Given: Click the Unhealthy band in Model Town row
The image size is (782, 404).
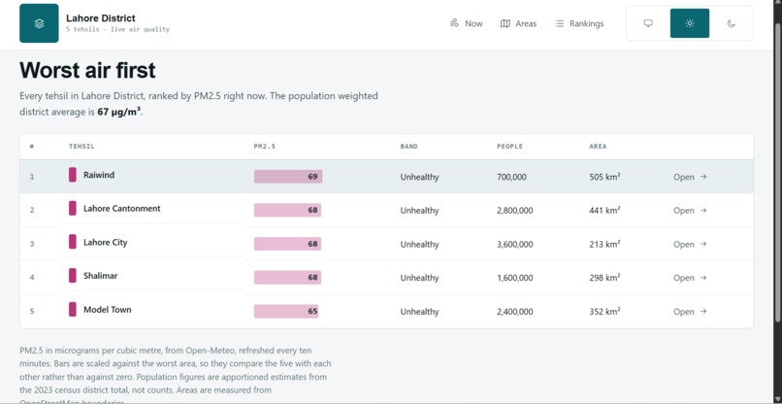Looking at the screenshot, I should point(419,312).
